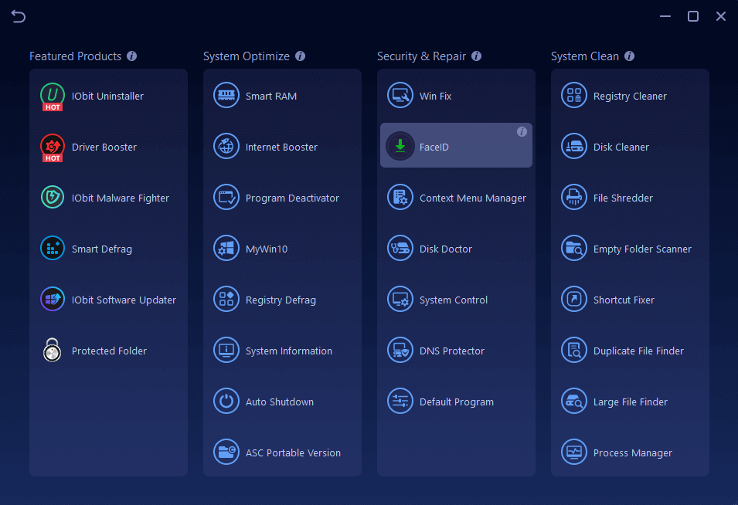This screenshot has height=505, width=738.
Task: Click the 'System Optimize' heading text
Action: 247,56
